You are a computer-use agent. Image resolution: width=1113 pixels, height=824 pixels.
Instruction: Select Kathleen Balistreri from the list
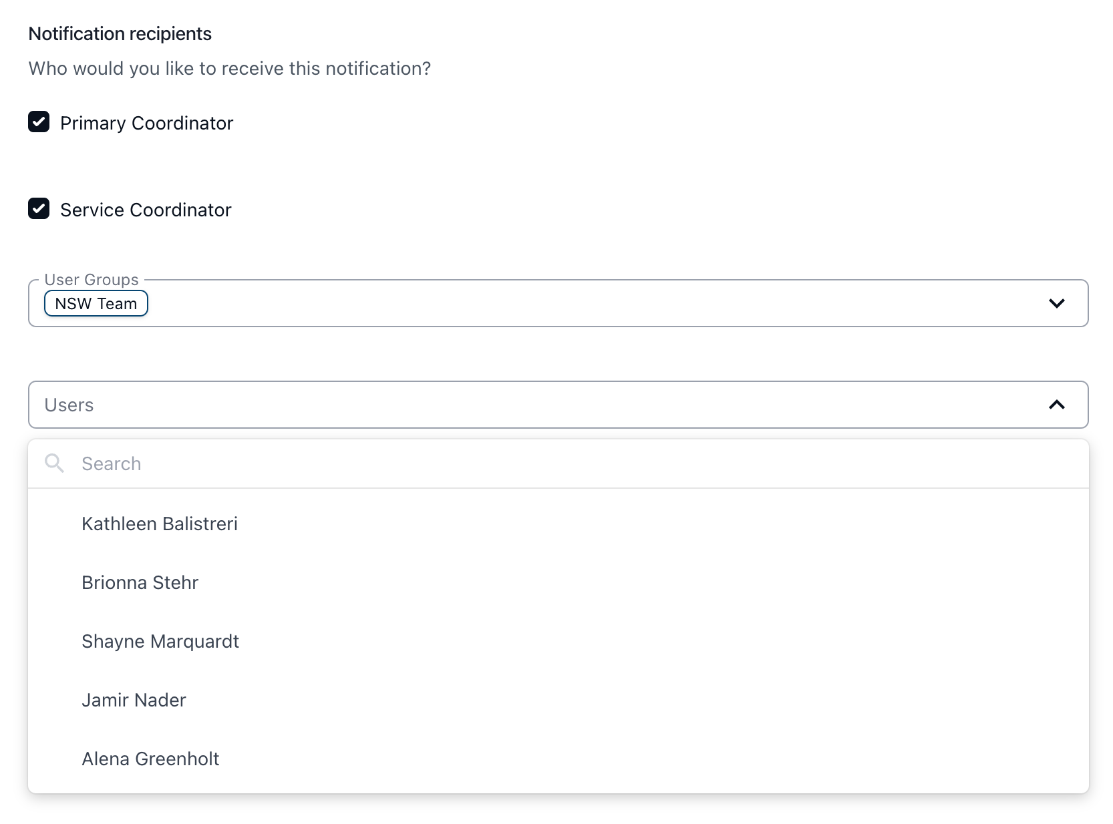160,524
